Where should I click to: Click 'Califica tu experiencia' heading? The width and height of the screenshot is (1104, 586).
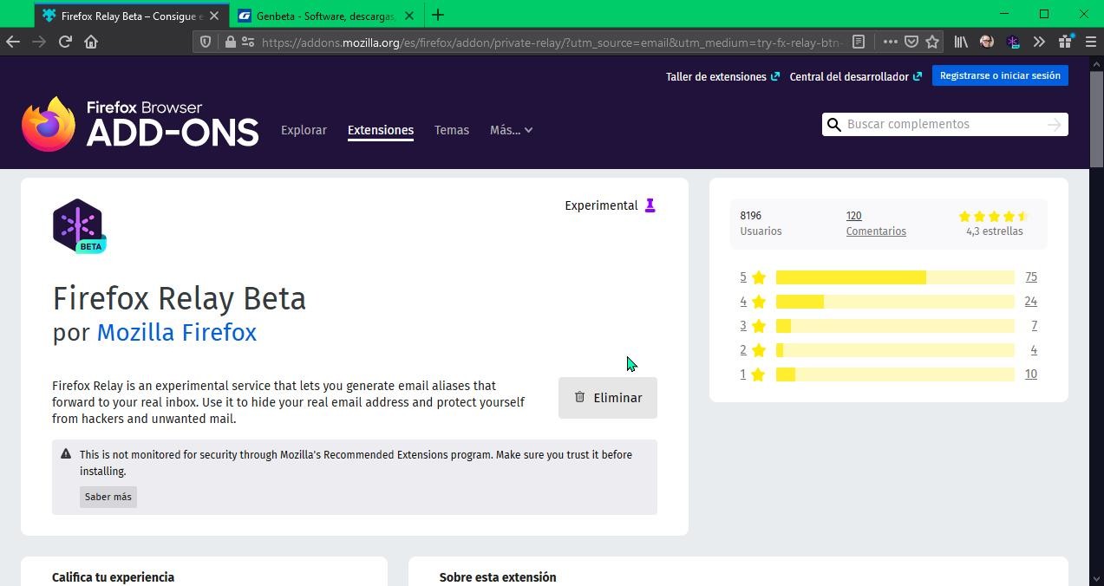click(x=113, y=577)
